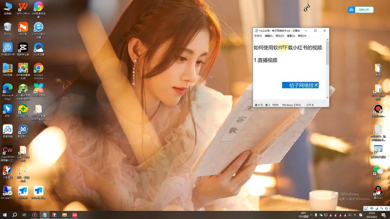Click the taskbar search icon
Screen dimensions: 390x219
click(14, 215)
